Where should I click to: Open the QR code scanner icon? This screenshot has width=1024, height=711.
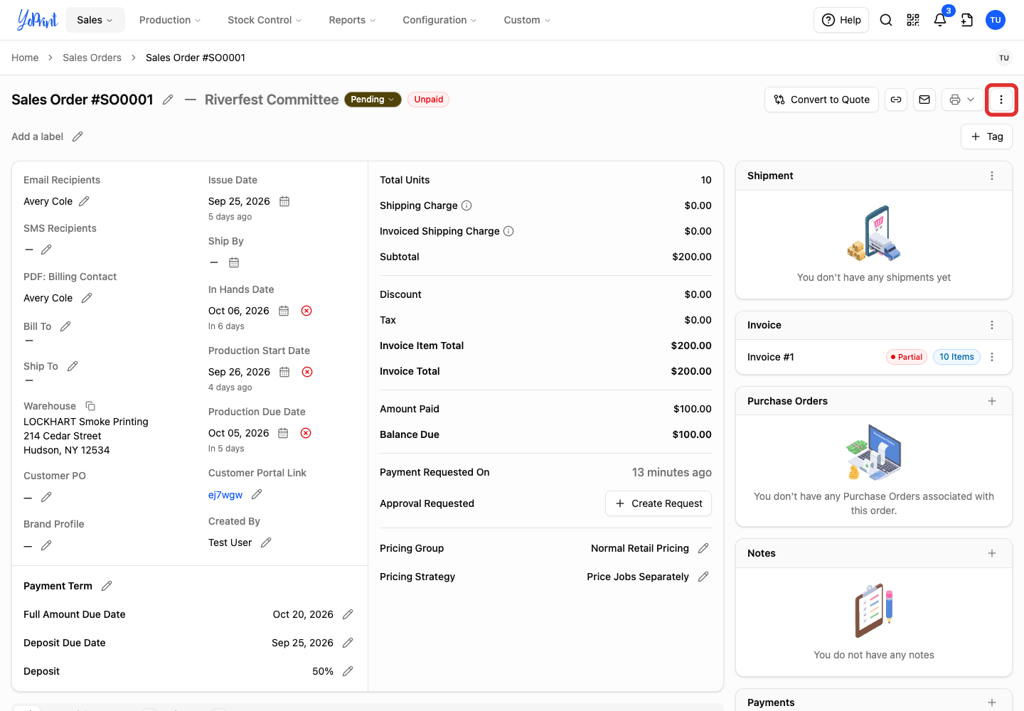click(x=913, y=20)
